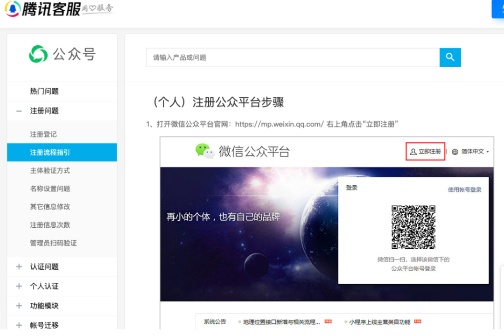Open the 简体中文 language dropdown
504x336 pixels.
[x=475, y=152]
